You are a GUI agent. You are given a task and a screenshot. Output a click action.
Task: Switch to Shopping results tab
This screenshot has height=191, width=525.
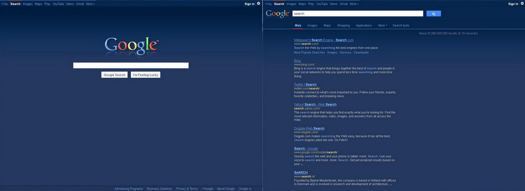[x=343, y=25]
